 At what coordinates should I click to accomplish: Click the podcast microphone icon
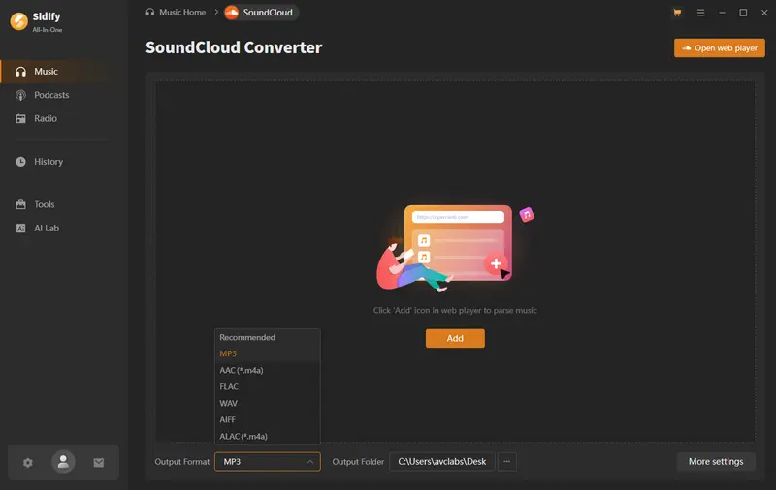(x=20, y=95)
